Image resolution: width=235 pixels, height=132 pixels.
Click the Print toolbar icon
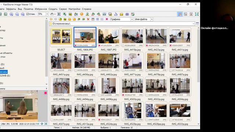point(127,14)
